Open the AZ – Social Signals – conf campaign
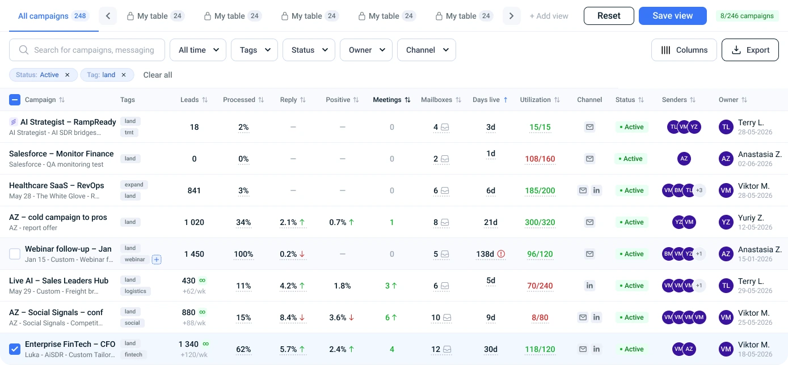 56,312
